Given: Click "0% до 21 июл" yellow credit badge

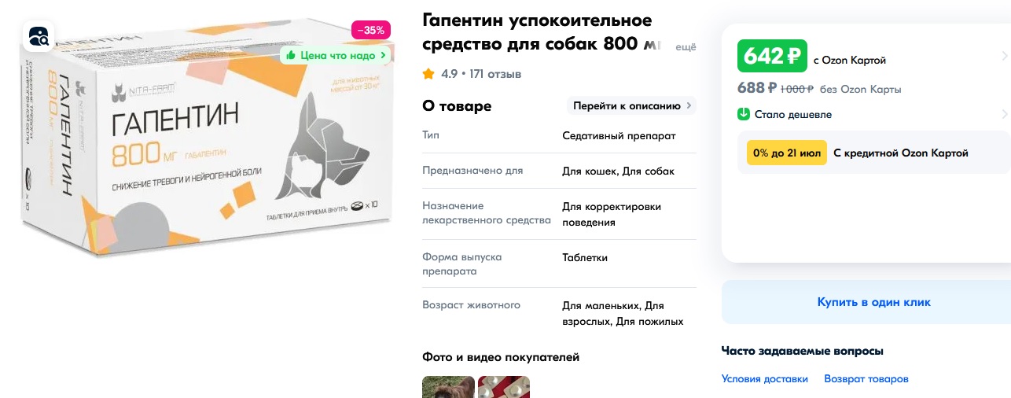Looking at the screenshot, I should pyautogui.click(x=787, y=153).
